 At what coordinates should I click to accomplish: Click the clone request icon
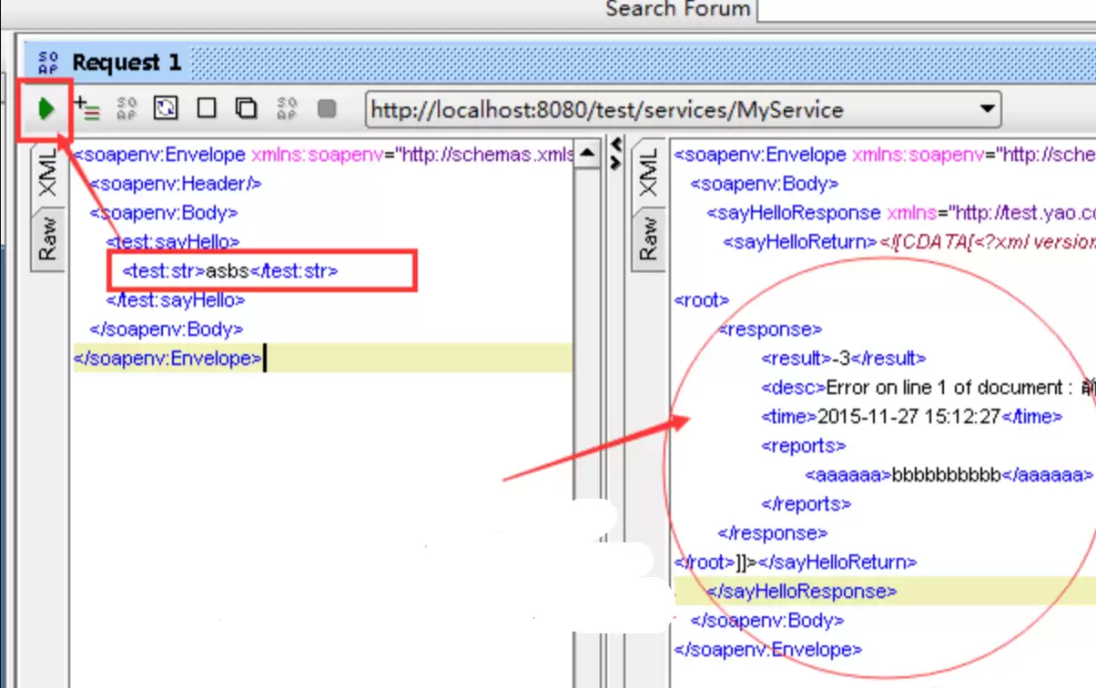click(x=246, y=109)
